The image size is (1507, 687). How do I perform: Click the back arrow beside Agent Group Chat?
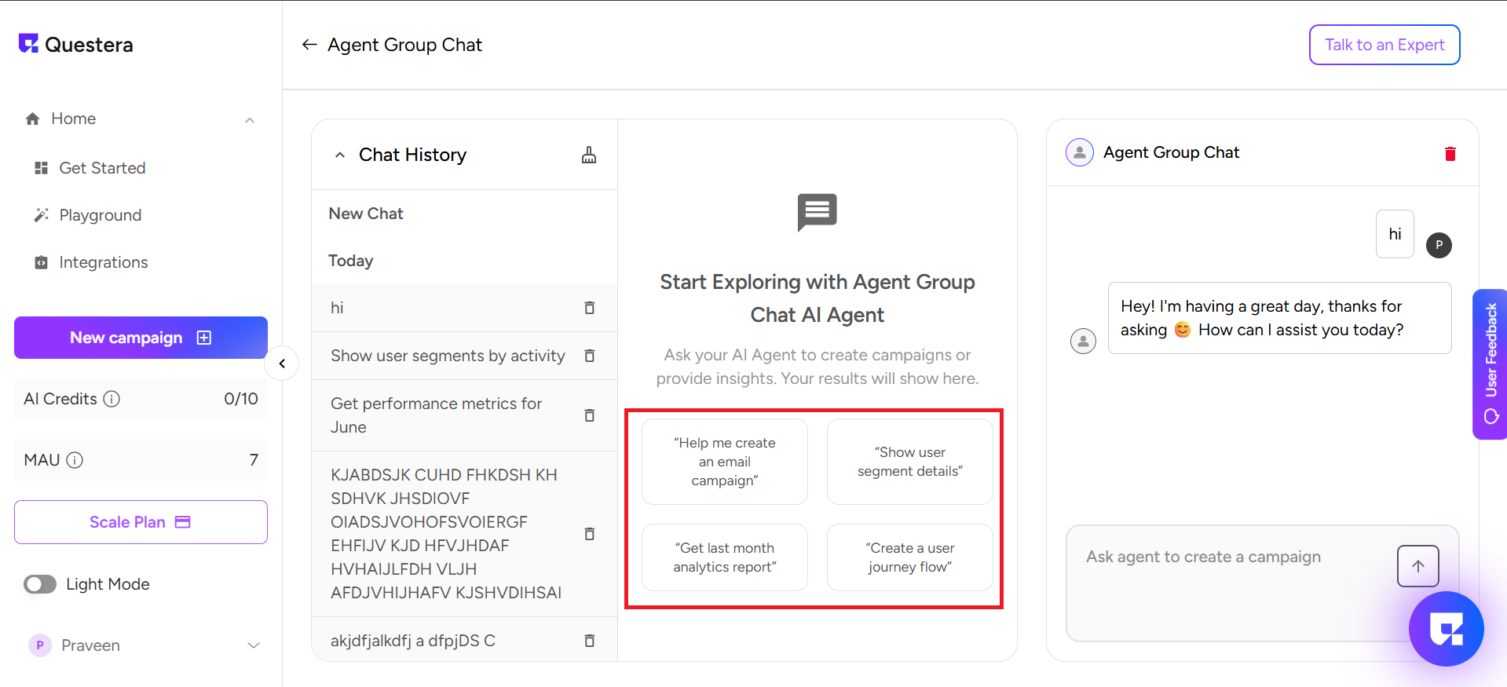(x=309, y=45)
